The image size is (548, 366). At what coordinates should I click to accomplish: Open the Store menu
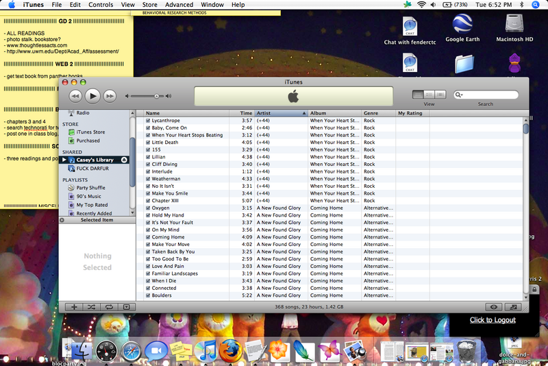(x=149, y=5)
